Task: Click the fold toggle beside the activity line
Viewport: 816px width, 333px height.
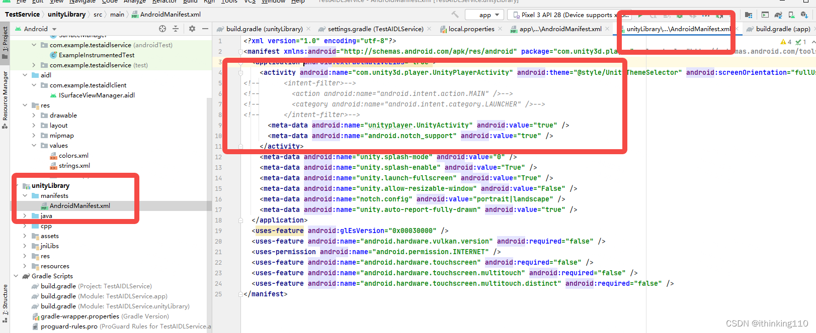Action: click(x=241, y=72)
